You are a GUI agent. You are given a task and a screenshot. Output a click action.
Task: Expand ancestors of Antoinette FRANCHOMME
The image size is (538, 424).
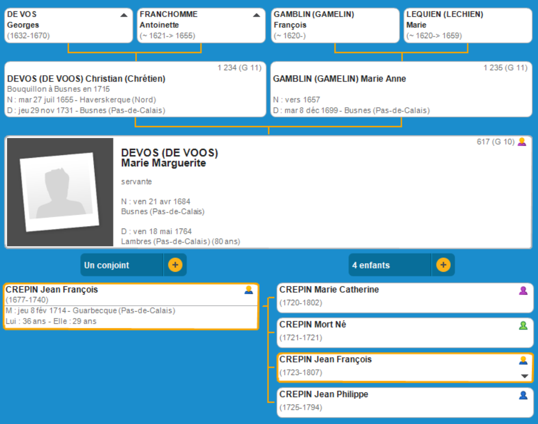click(257, 15)
